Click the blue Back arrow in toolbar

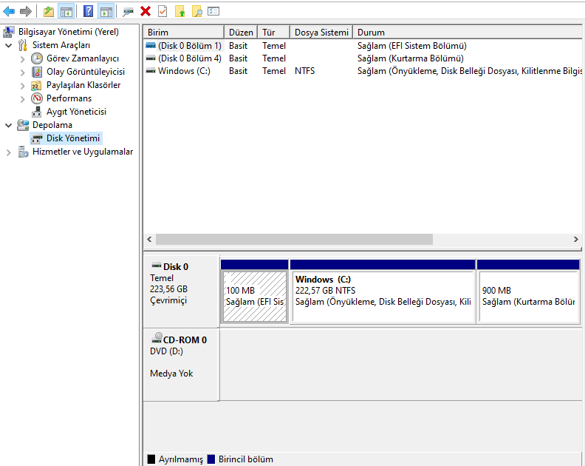click(9, 11)
